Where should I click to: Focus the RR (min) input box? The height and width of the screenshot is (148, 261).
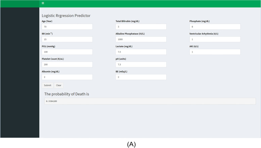[67, 39]
